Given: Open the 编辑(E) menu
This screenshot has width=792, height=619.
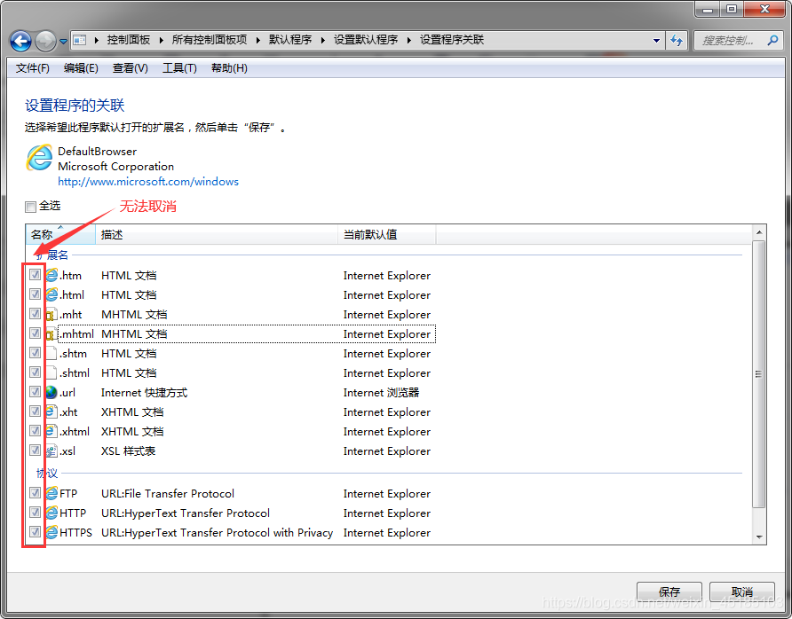Looking at the screenshot, I should click(81, 68).
